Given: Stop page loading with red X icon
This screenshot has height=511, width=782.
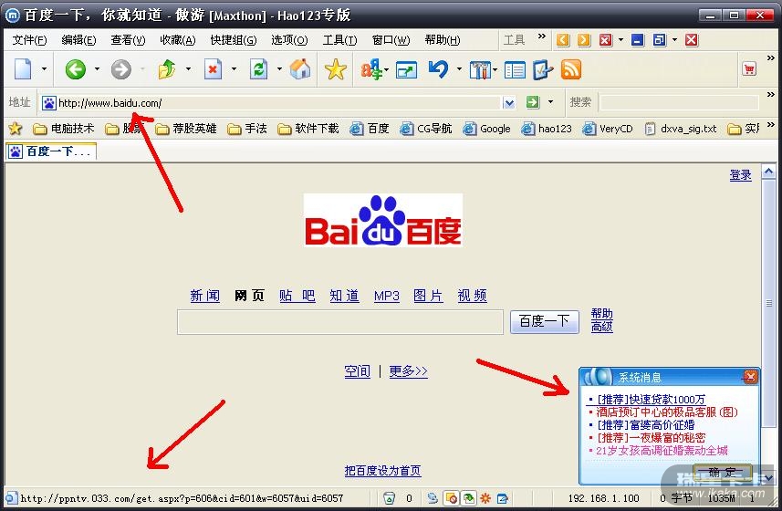Looking at the screenshot, I should [213, 69].
